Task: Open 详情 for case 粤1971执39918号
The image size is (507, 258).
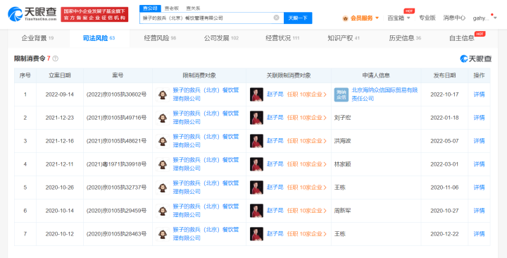Action: (479, 164)
